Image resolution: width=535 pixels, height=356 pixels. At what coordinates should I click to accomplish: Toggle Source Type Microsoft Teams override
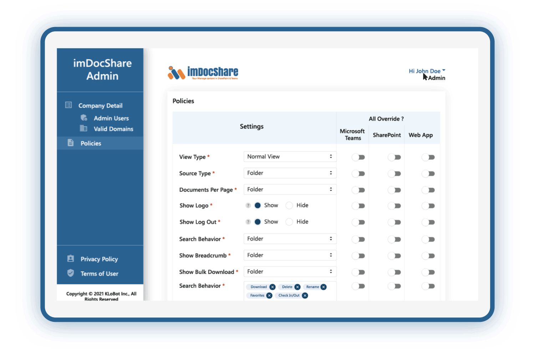[x=358, y=173]
